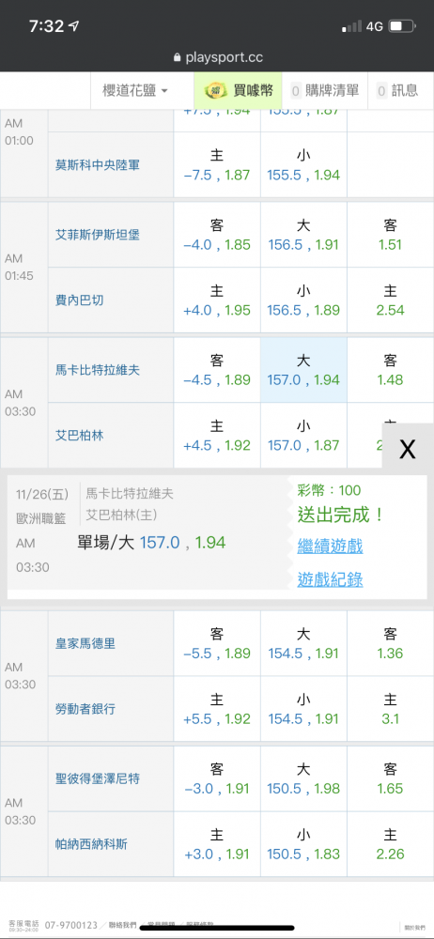Tap the lock icon beside URL
The width and height of the screenshot is (434, 939).
click(177, 58)
